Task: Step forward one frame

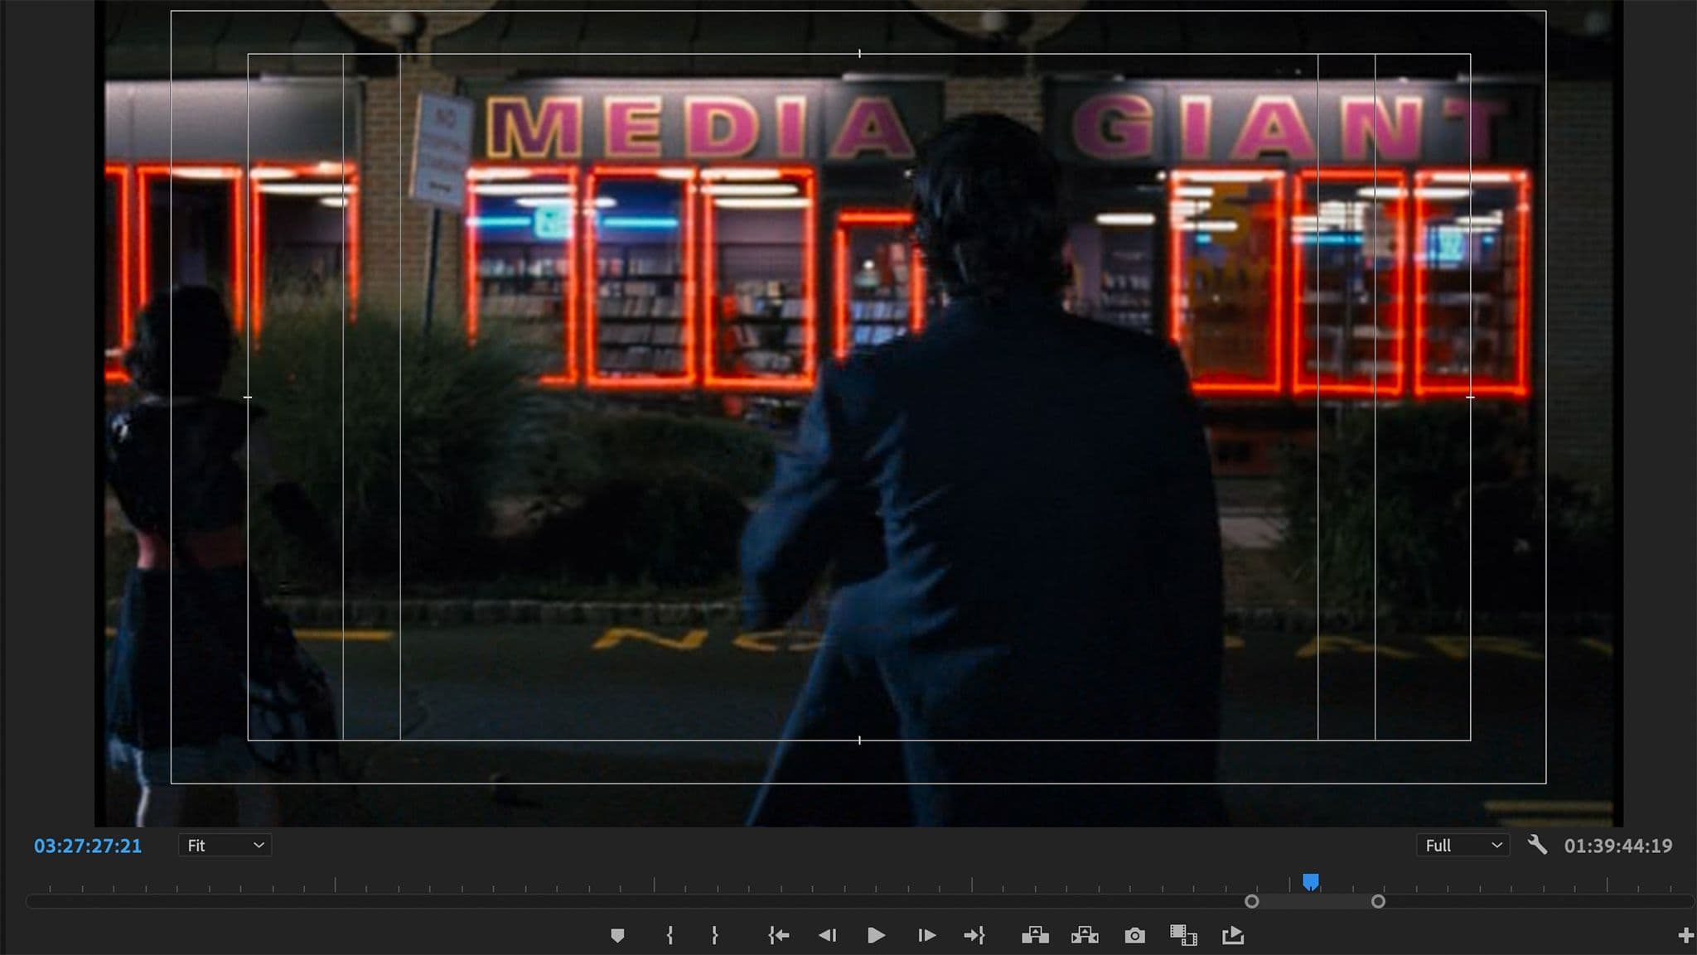Action: pyautogui.click(x=926, y=935)
